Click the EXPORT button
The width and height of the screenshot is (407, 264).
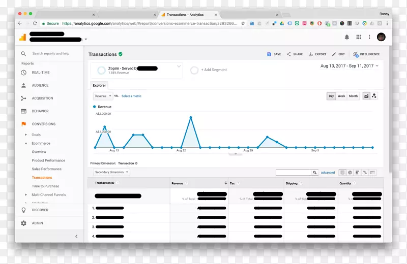click(x=317, y=54)
